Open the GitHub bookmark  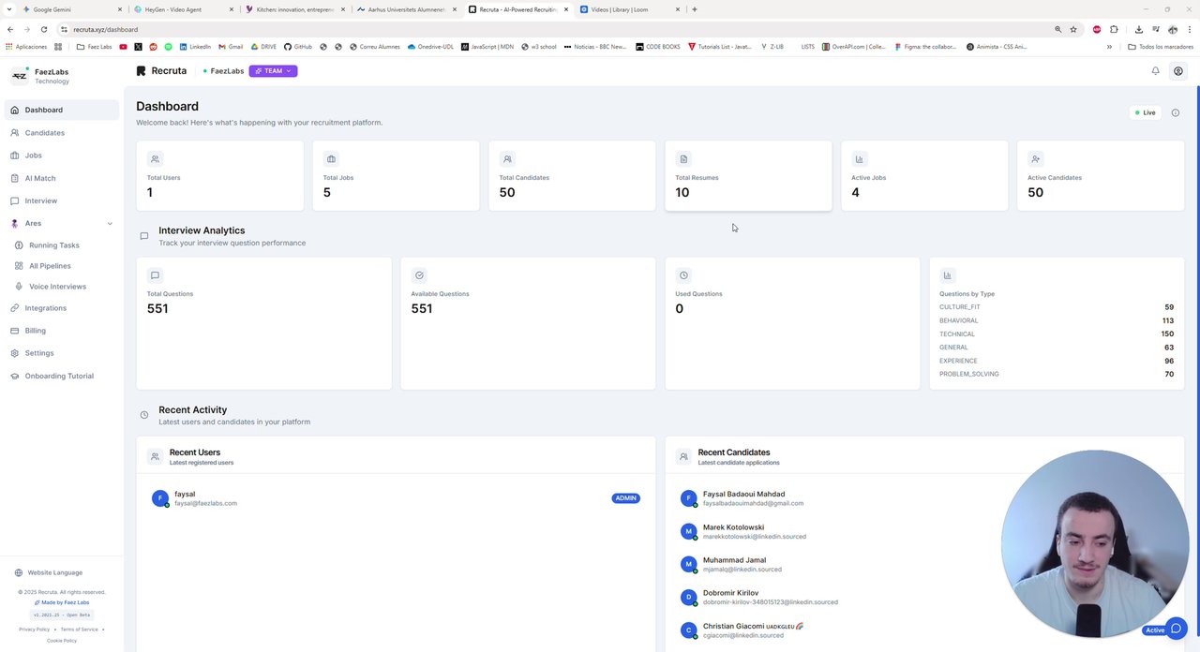point(298,46)
